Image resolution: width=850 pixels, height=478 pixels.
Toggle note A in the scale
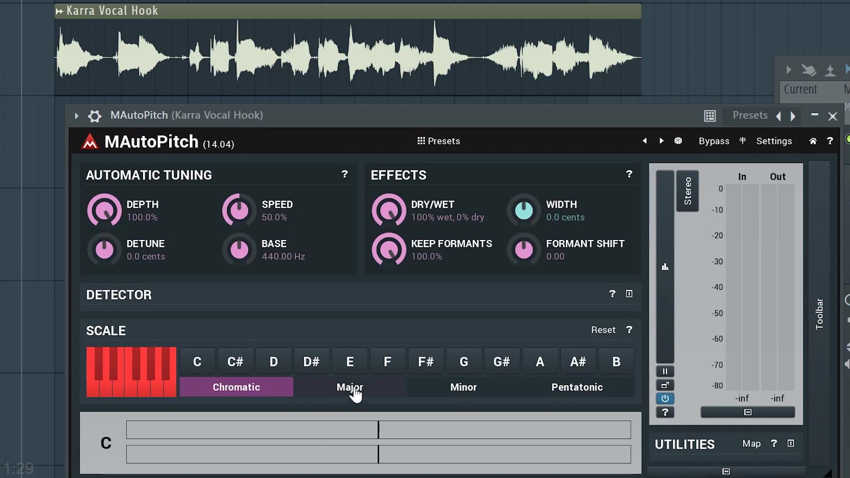click(540, 362)
